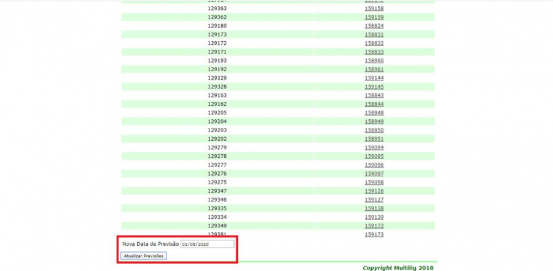Open the 158843 link
Viewport: 553px width, 271px height.
(374, 95)
